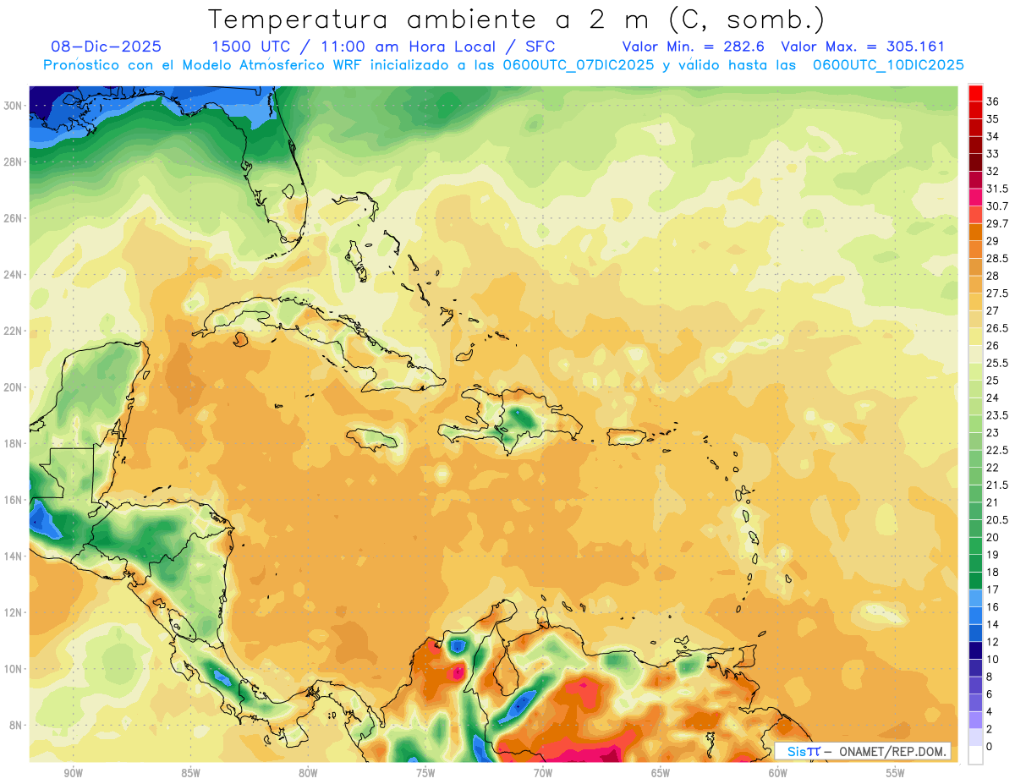Screen dimensions: 1015x784
Task: Click the '12N' latitude label
Action: [14, 612]
